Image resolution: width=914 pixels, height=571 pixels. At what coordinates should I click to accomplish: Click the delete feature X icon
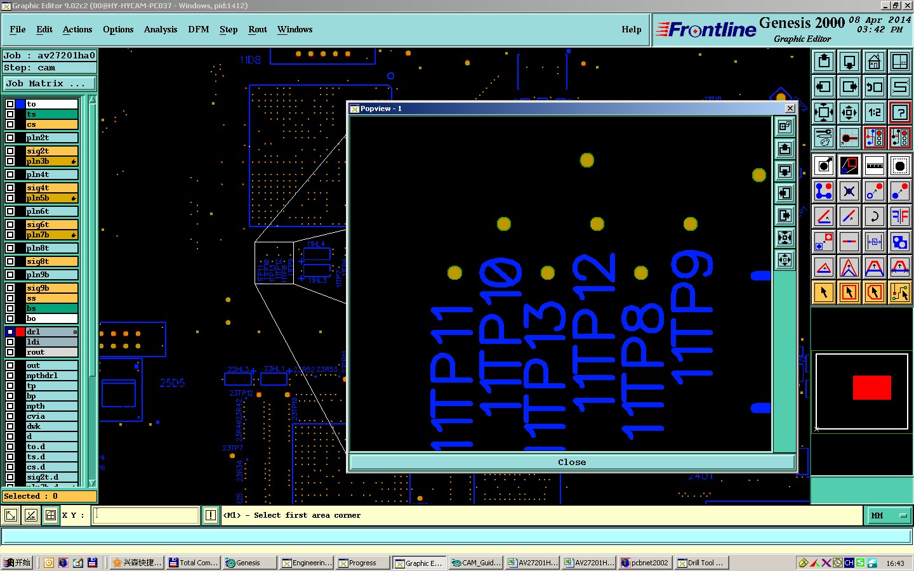(x=849, y=191)
